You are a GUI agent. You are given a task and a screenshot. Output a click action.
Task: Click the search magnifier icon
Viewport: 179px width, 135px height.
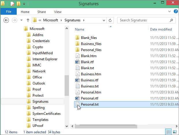coord(171,20)
